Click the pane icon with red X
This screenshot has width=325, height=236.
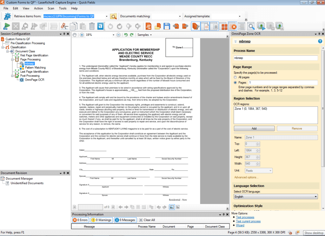click(232, 26)
